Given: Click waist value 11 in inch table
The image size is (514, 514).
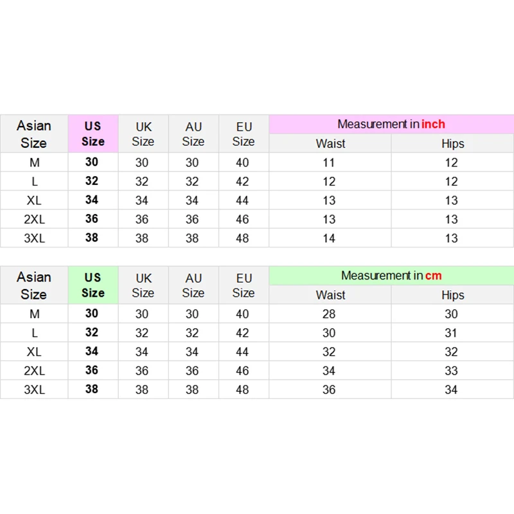Looking at the screenshot, I should point(329,163).
